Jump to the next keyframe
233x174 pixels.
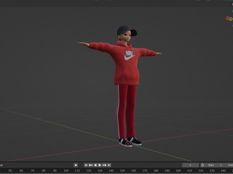105,165
